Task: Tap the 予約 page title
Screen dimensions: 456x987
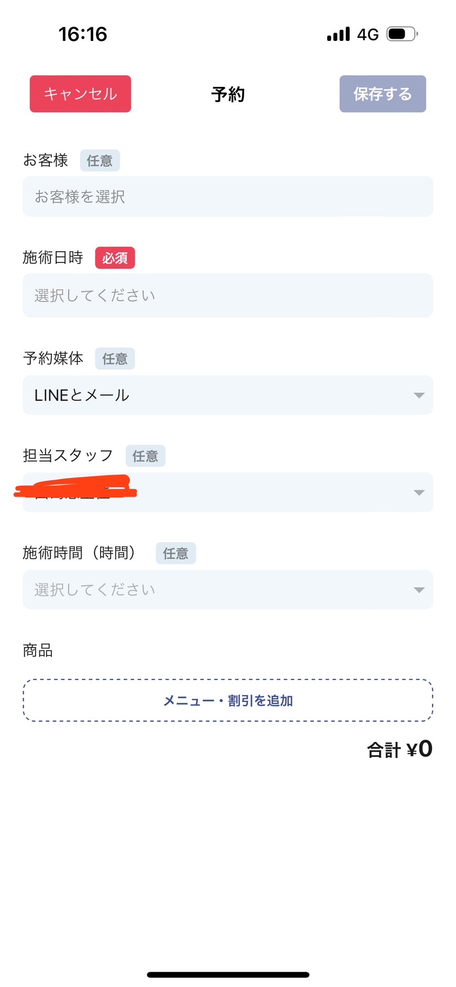Action: (228, 94)
